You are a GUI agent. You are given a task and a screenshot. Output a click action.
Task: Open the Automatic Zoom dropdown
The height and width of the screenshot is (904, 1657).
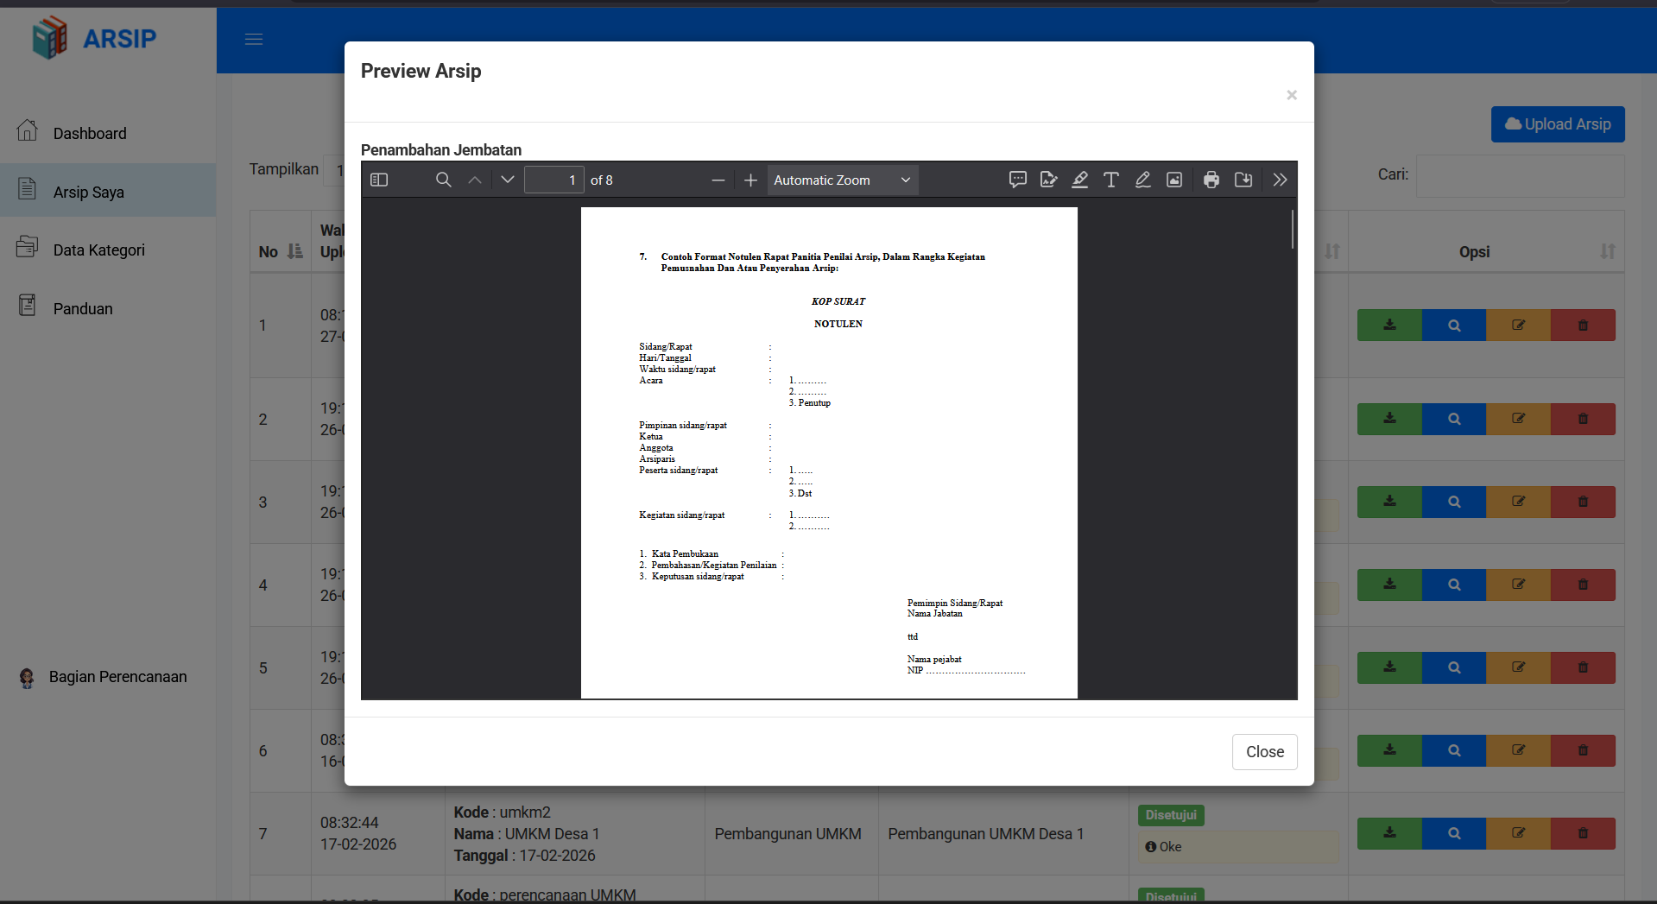[x=842, y=180]
